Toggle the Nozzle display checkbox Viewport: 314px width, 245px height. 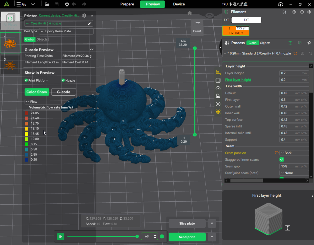coord(63,80)
